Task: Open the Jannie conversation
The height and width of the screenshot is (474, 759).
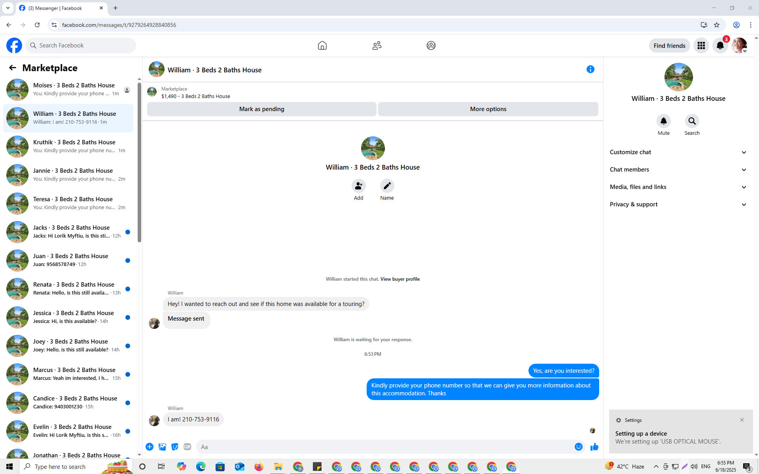Action: [68, 175]
